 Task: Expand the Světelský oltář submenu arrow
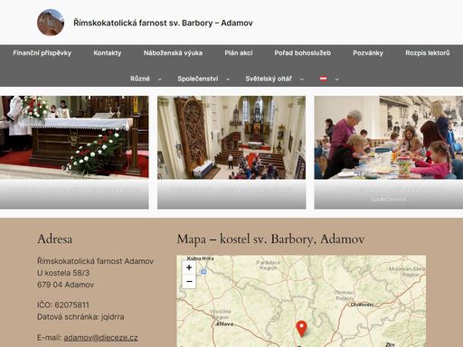301,80
